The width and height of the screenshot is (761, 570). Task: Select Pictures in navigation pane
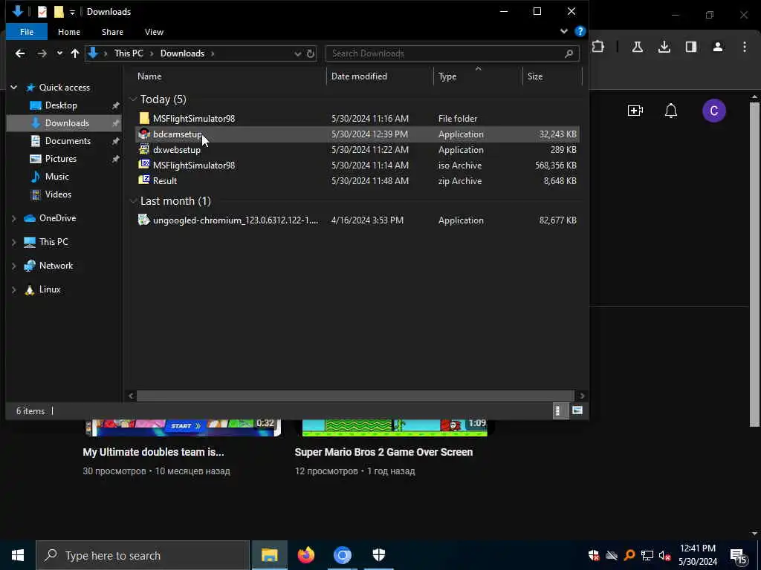pos(60,159)
